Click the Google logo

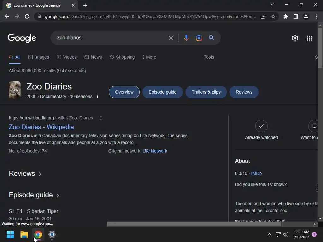(22, 38)
